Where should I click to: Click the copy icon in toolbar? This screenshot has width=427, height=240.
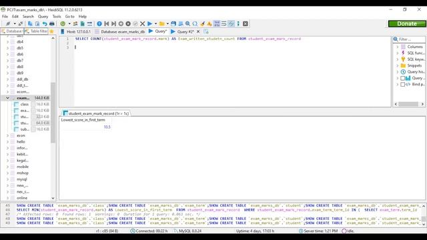(x=30, y=24)
